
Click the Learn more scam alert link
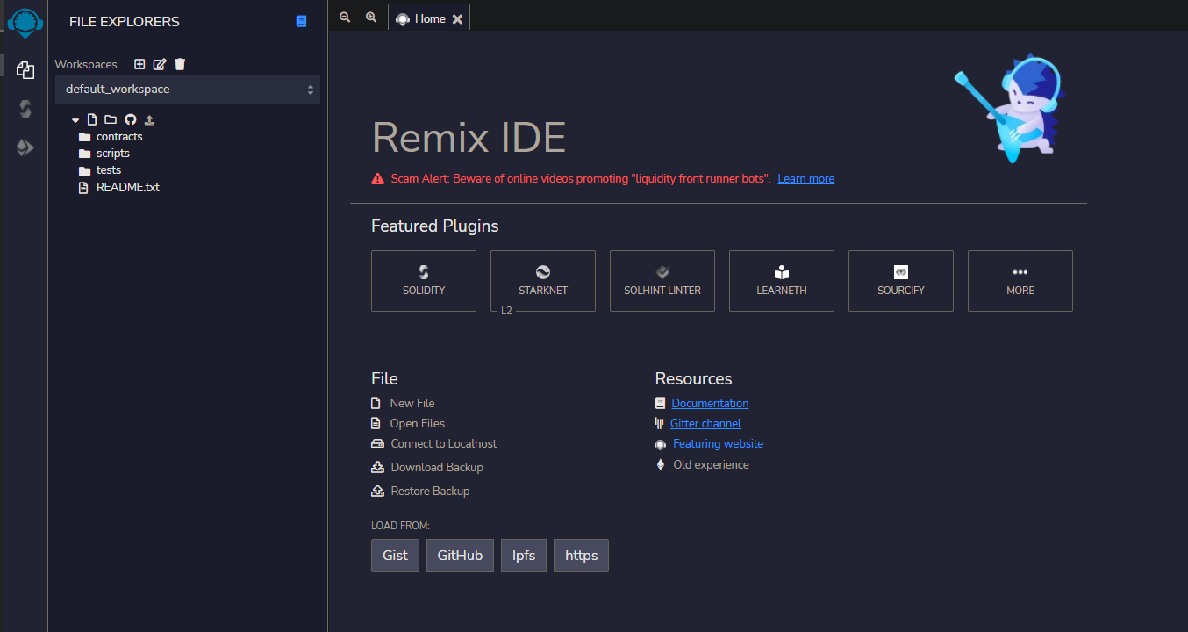805,179
